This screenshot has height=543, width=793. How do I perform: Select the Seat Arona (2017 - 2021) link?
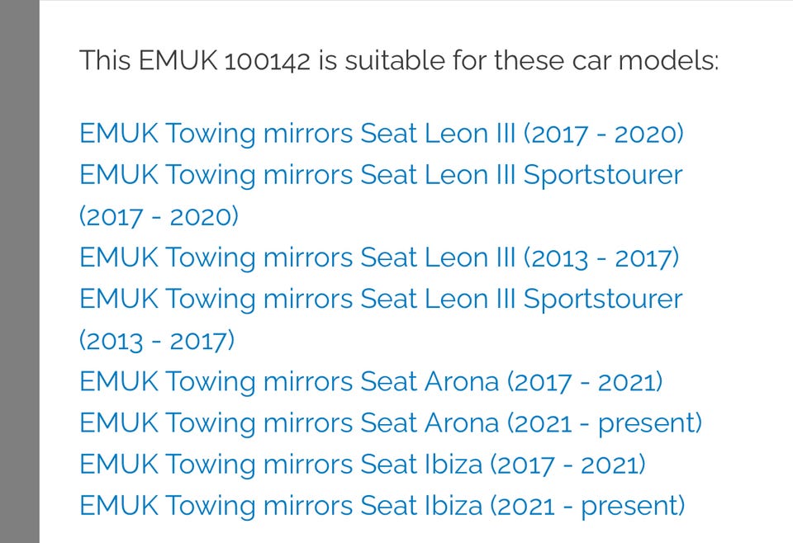click(x=371, y=381)
